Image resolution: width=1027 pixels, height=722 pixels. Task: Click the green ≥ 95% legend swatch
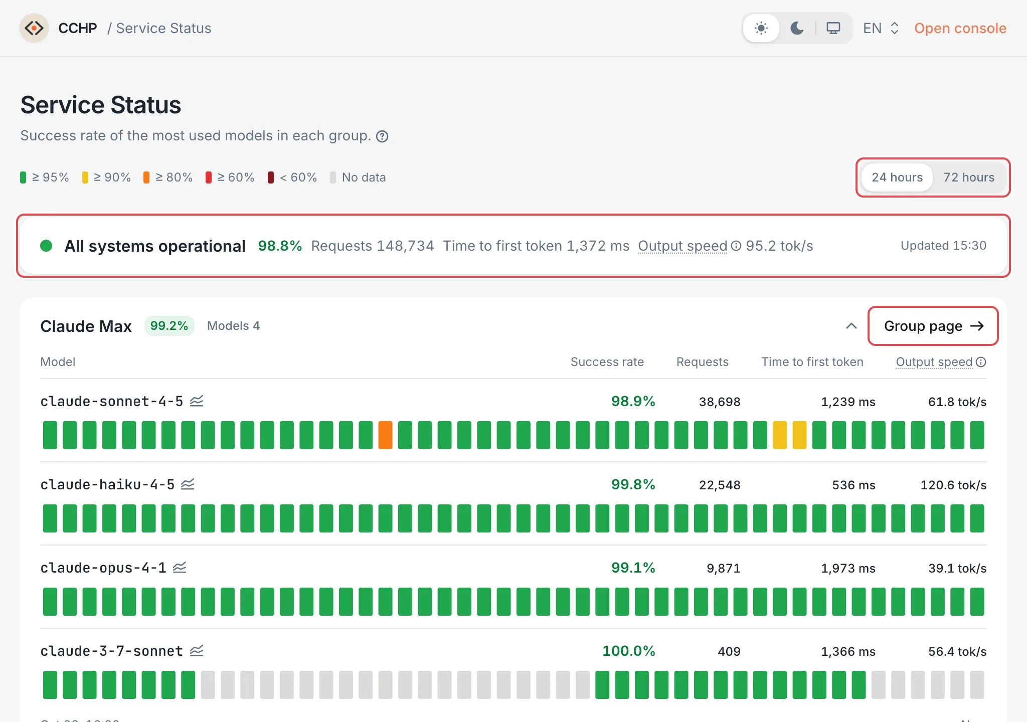pos(23,177)
